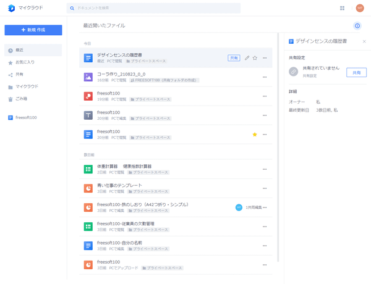The height and width of the screenshot is (284, 371).
Task: Open the freesoft100 document in the sidebar
Action: 25,117
